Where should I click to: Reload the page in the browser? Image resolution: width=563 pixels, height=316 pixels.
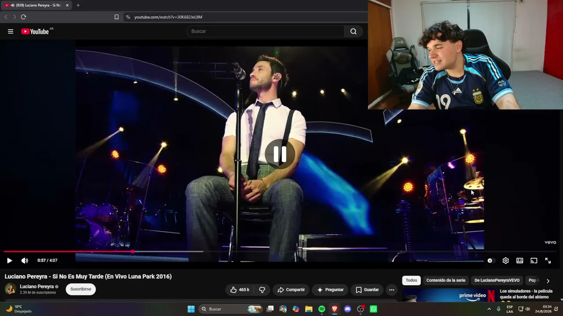(x=23, y=17)
